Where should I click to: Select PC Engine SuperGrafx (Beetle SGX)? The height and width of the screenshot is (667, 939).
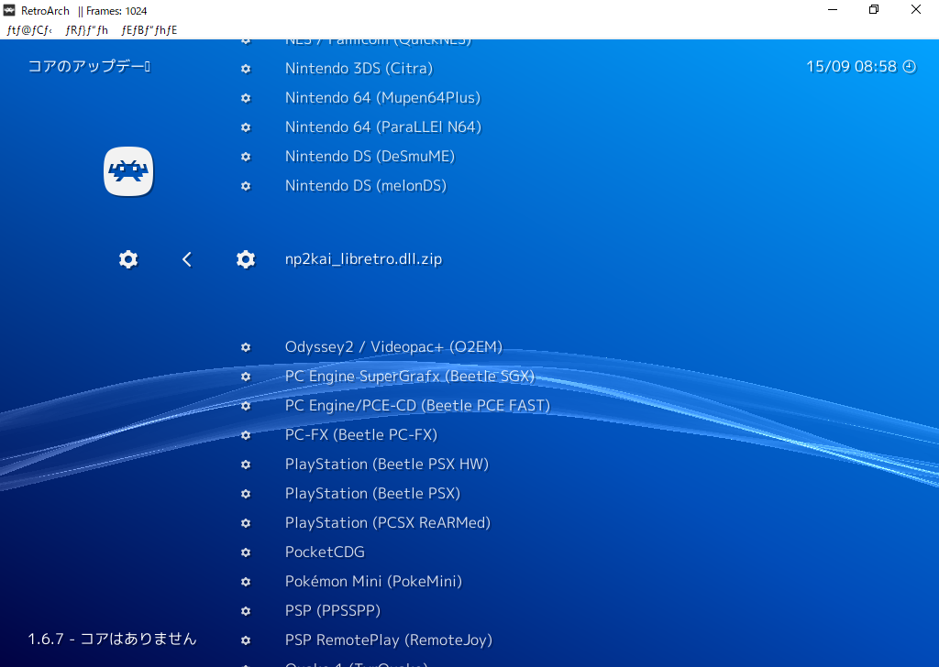point(410,377)
